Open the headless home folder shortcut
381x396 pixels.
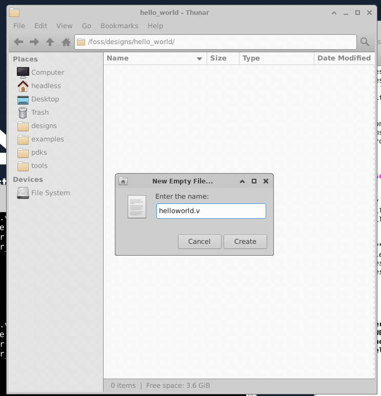46,86
